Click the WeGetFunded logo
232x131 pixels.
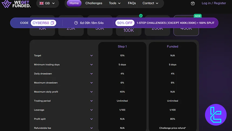click(x=16, y=4)
